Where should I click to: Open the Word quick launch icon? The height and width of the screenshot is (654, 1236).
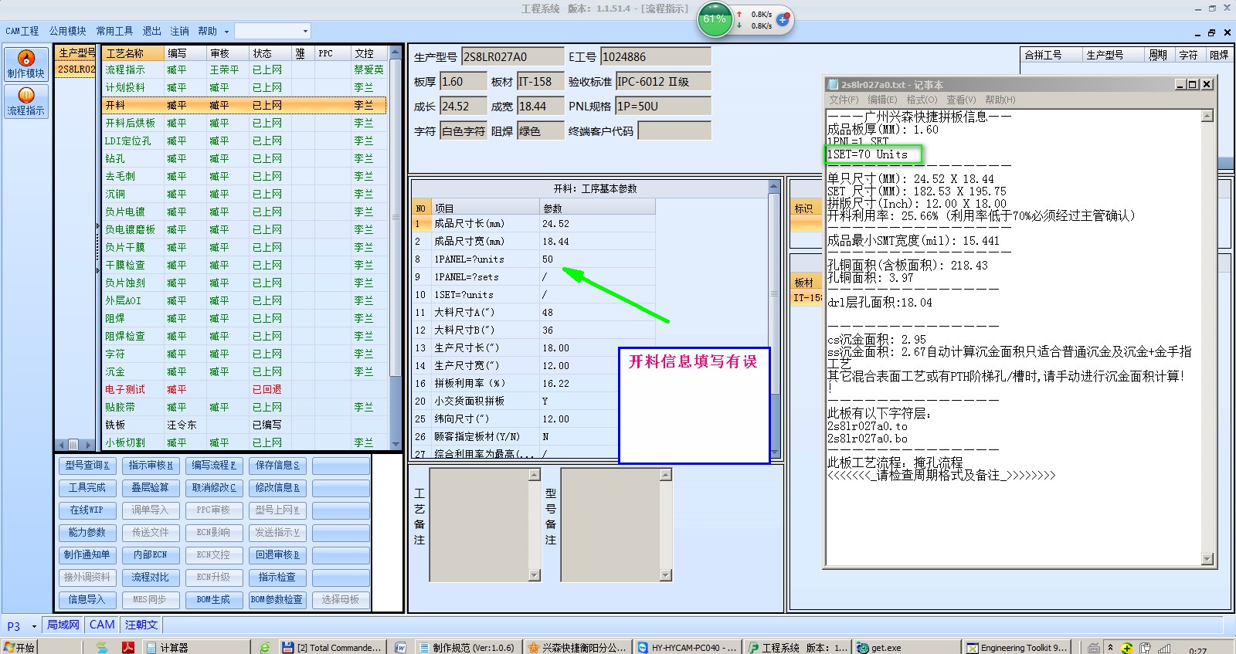[x=400, y=647]
